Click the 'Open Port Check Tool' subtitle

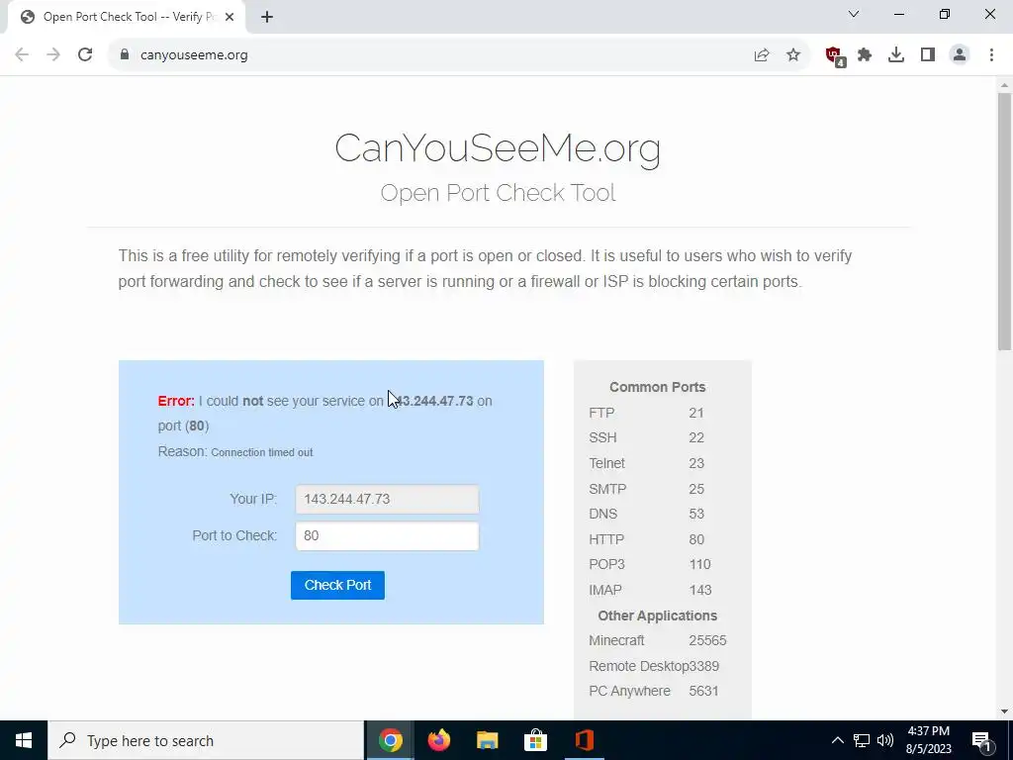(498, 193)
